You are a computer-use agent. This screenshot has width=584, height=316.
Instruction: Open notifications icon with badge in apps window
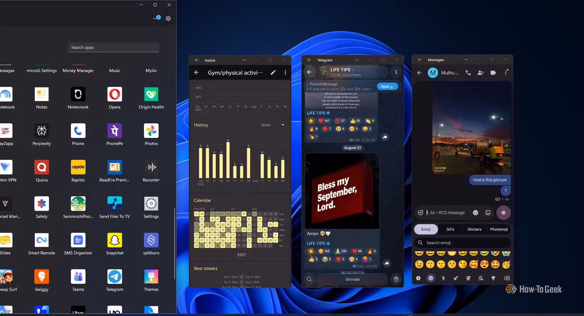[157, 18]
